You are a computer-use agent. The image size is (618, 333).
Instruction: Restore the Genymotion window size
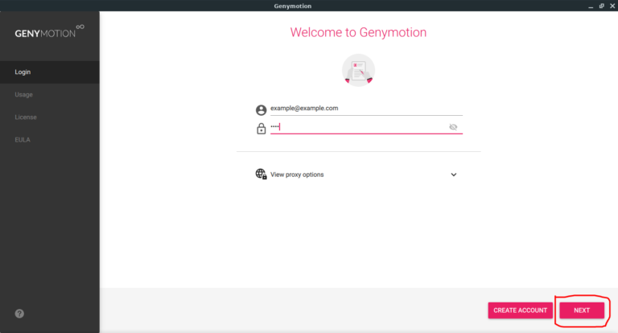601,6
